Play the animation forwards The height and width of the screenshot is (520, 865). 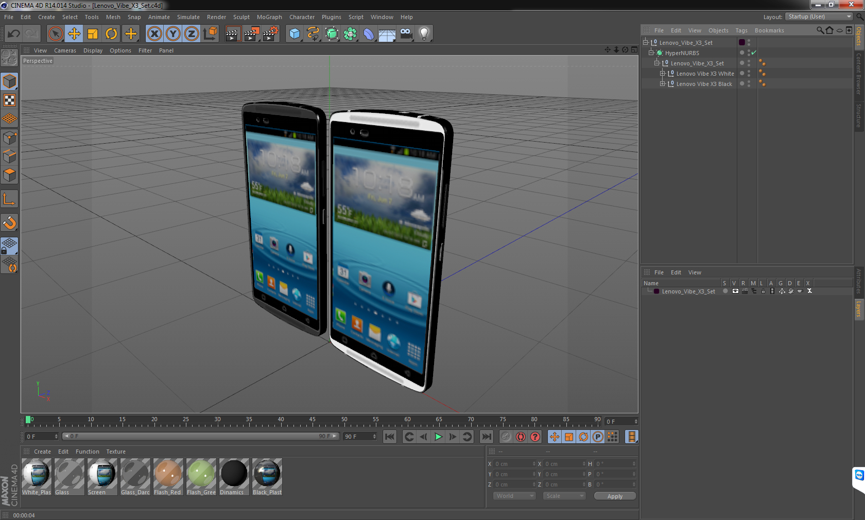(438, 437)
